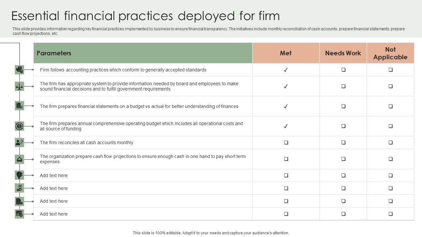Select the hand holding hourglass icon

[x=19, y=188]
